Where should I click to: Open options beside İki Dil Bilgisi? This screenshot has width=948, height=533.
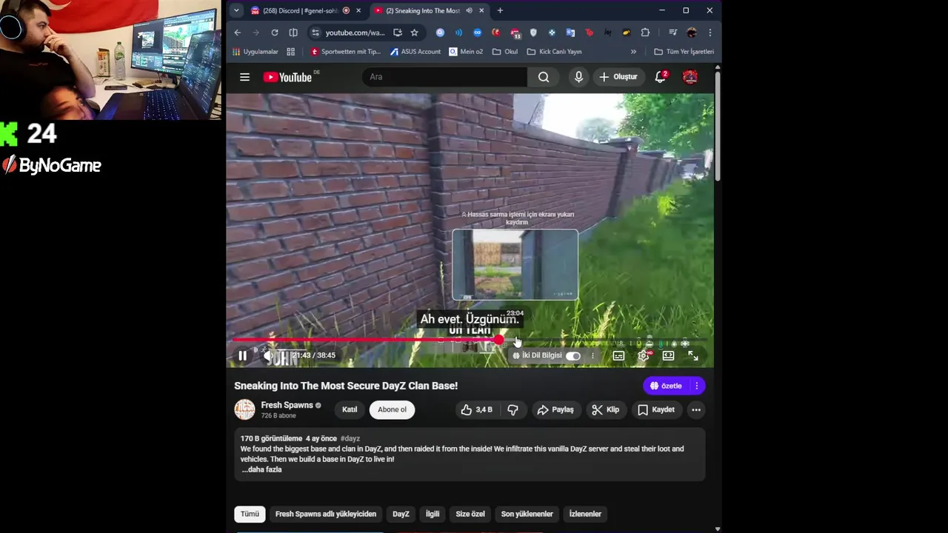592,356
